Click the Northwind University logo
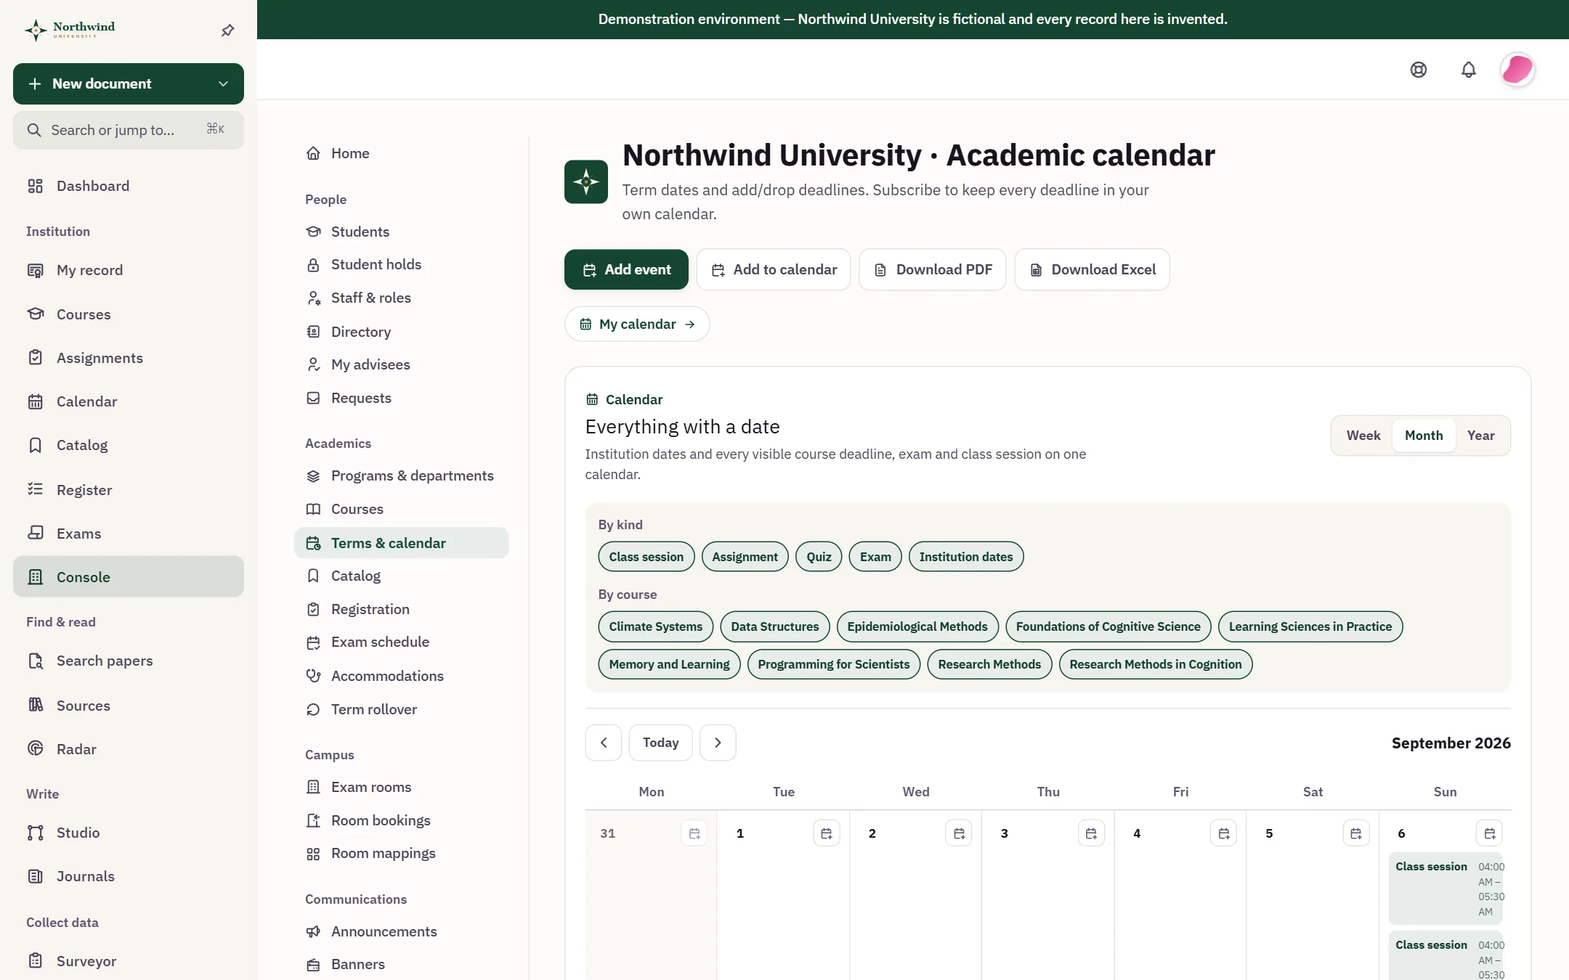 [70, 30]
